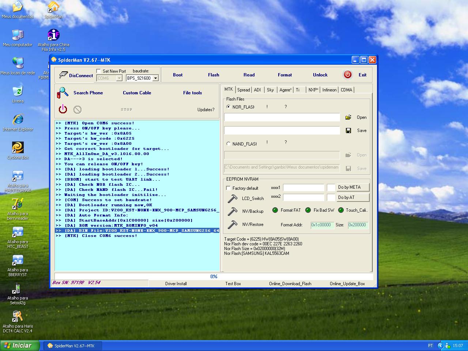Screen dimensions: 468x351
Task: Click the Do by AT button
Action: coord(353,197)
